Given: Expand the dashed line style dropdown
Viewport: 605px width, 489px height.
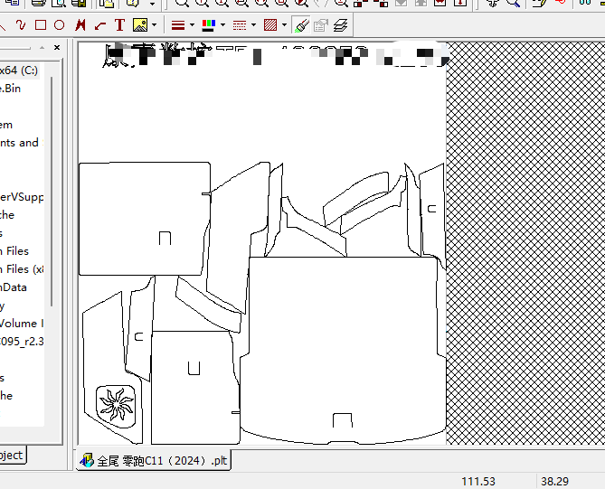Looking at the screenshot, I should (x=253, y=25).
